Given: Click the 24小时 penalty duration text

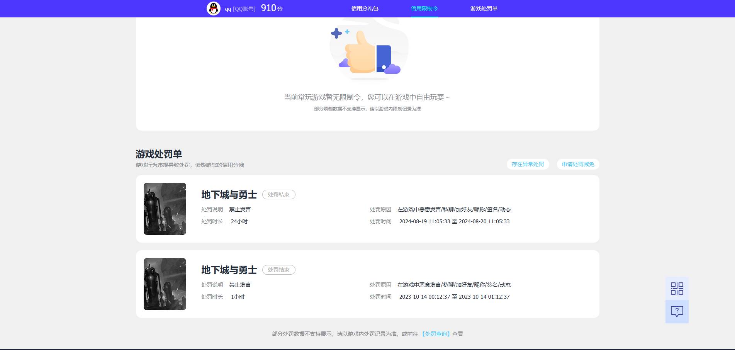Looking at the screenshot, I should 239,221.
